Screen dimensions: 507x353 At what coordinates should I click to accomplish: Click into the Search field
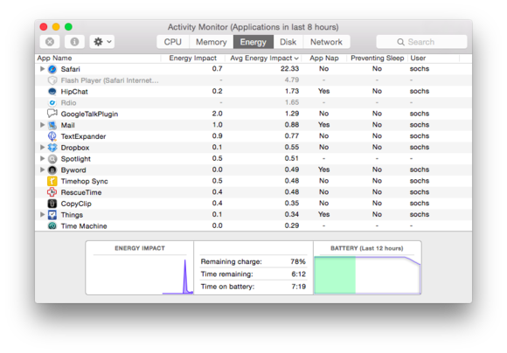point(421,42)
